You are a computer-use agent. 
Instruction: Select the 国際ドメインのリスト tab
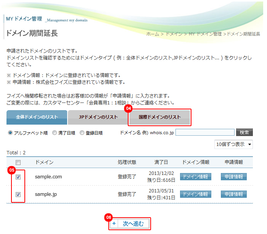[159, 117]
